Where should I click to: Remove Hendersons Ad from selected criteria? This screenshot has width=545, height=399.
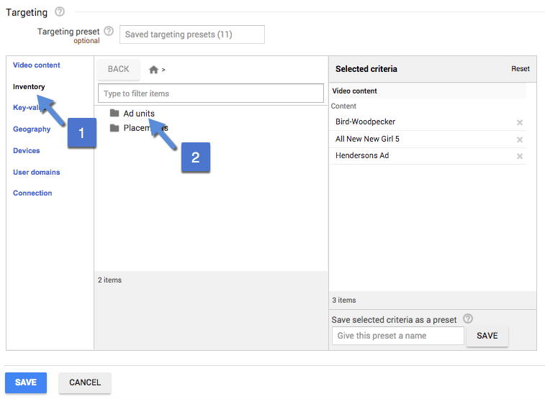tap(520, 156)
